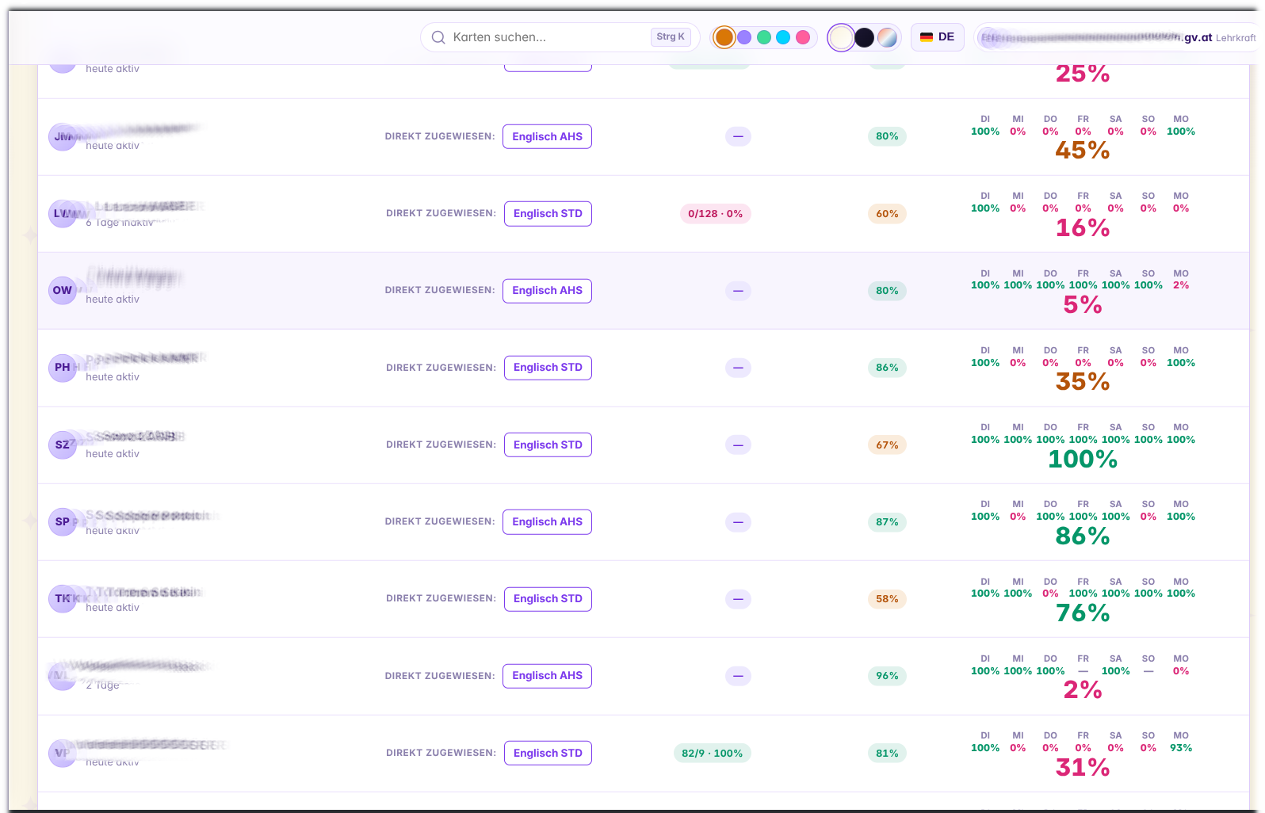Click the dash pill in the SP row
The image size is (1265, 813).
[x=738, y=522]
